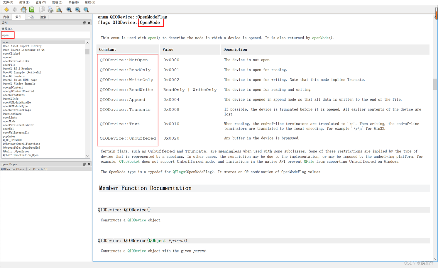Viewport: 438px width, 268px height.
Task: Click QIODevice::ReadOnly constant cell
Action: pyautogui.click(x=125, y=70)
